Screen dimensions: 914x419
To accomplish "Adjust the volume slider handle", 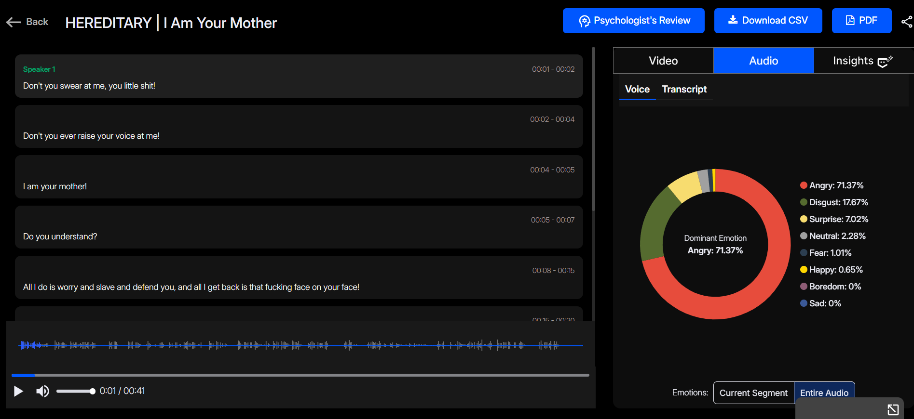I will coord(92,391).
